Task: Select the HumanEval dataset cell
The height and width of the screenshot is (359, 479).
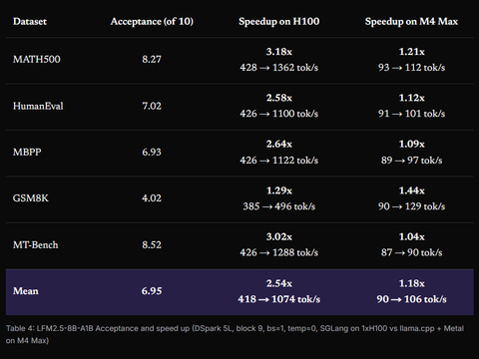Action: (38, 106)
